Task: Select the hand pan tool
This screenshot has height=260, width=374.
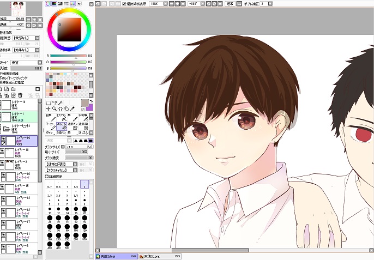Action: click(x=67, y=109)
